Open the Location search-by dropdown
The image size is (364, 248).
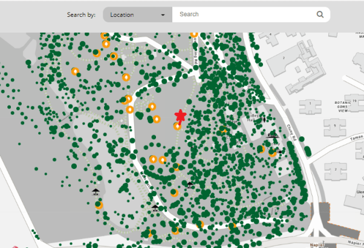(137, 14)
